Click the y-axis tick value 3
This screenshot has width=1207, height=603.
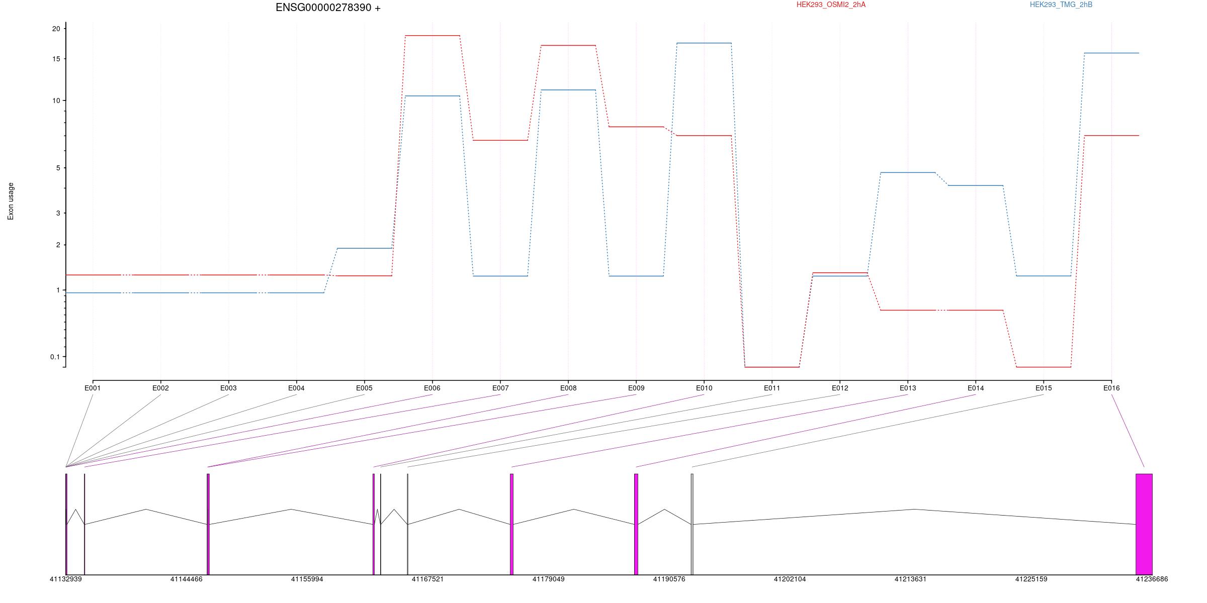pyautogui.click(x=58, y=213)
